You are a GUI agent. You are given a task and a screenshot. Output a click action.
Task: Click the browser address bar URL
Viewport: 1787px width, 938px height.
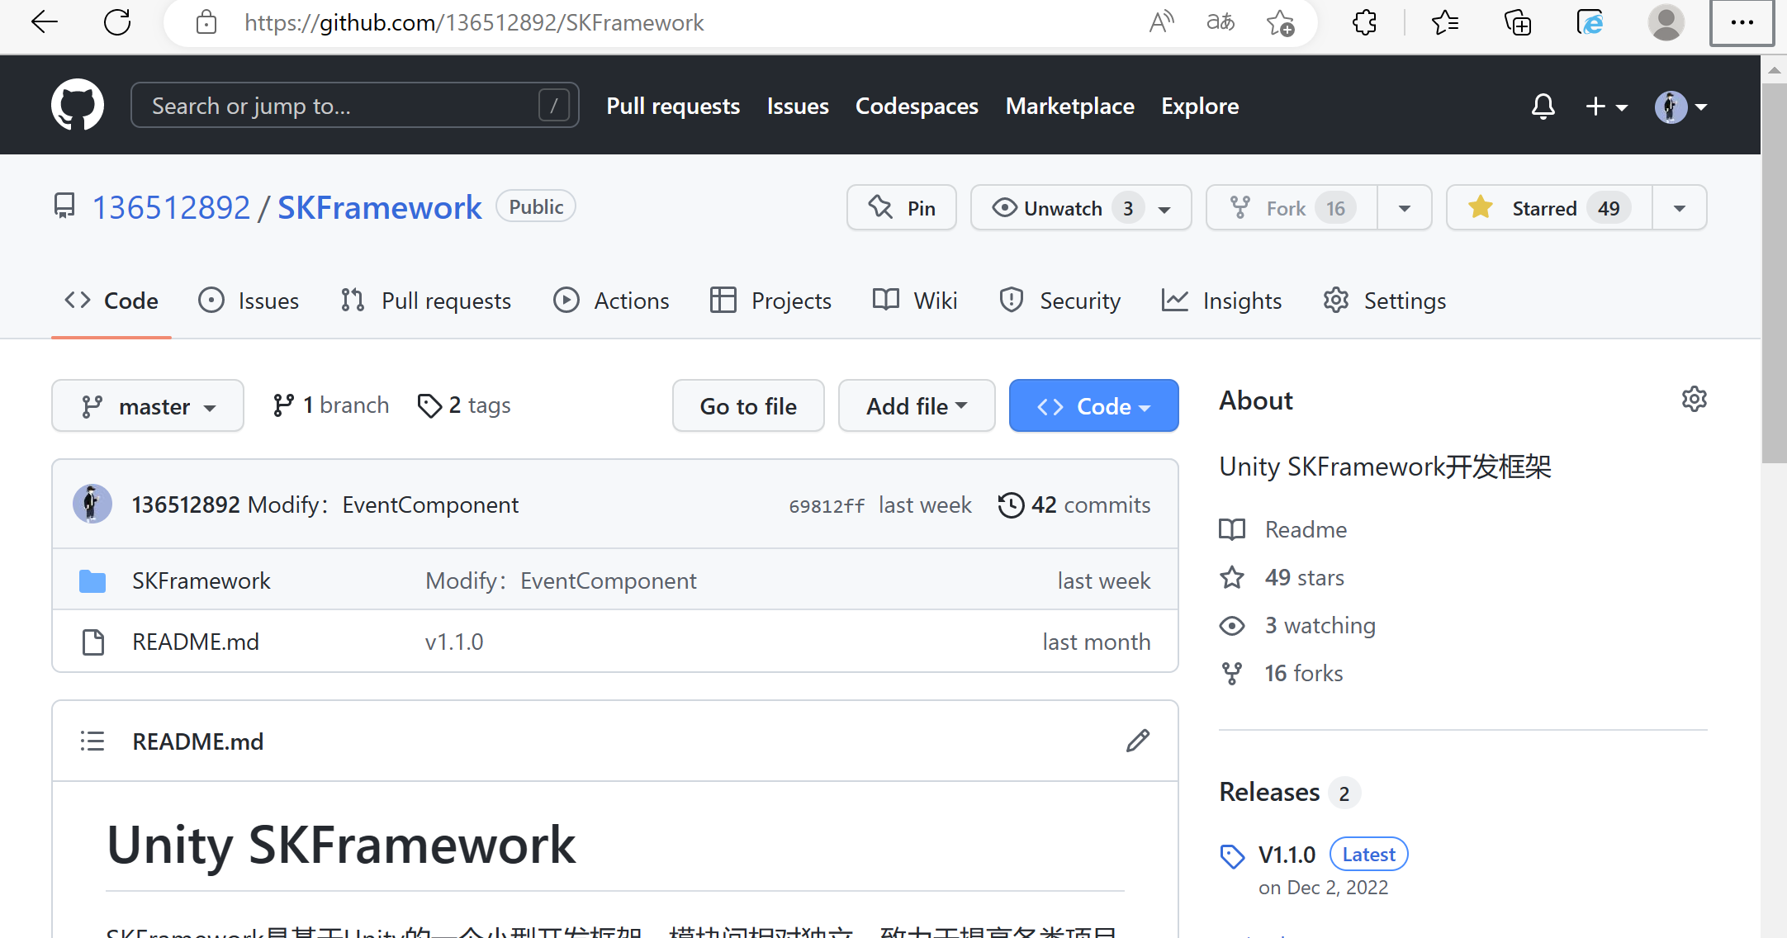(473, 22)
